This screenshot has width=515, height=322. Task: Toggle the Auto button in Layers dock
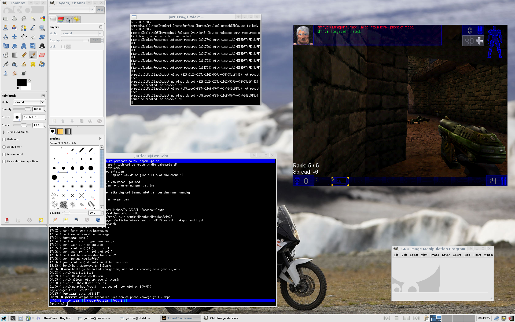pos(100,10)
